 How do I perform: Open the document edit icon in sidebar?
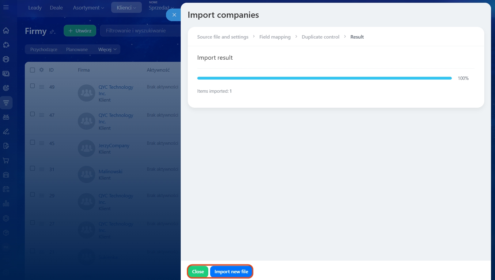(6, 146)
